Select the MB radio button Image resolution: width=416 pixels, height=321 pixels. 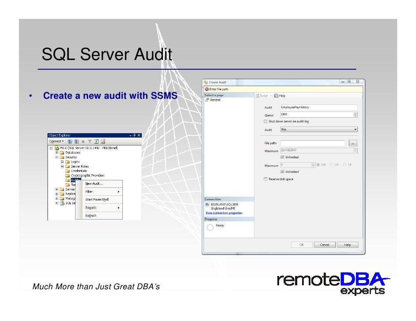pyautogui.click(x=318, y=165)
